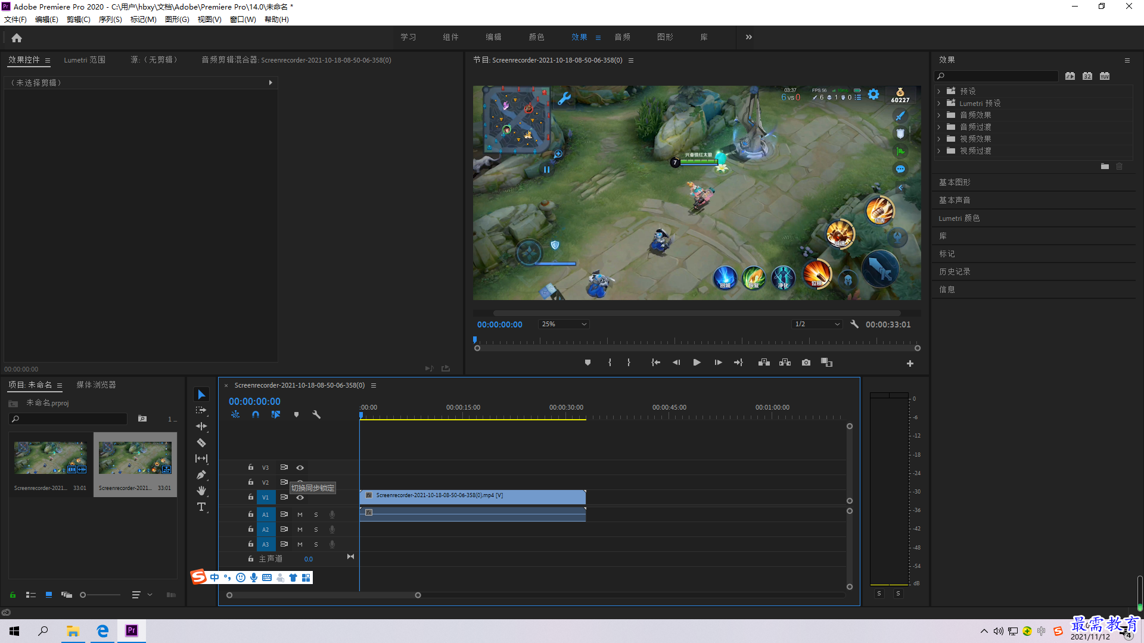Click the timeline horizontal zoom scrollbar

(324, 595)
